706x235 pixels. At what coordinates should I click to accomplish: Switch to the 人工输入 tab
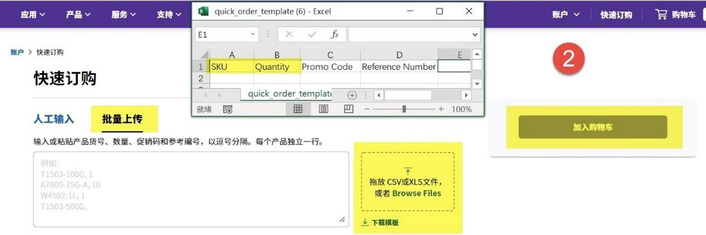(x=53, y=119)
